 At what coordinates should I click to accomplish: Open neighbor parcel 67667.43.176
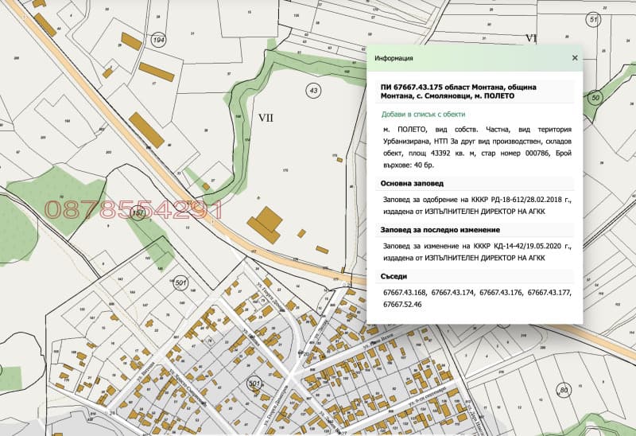click(501, 293)
